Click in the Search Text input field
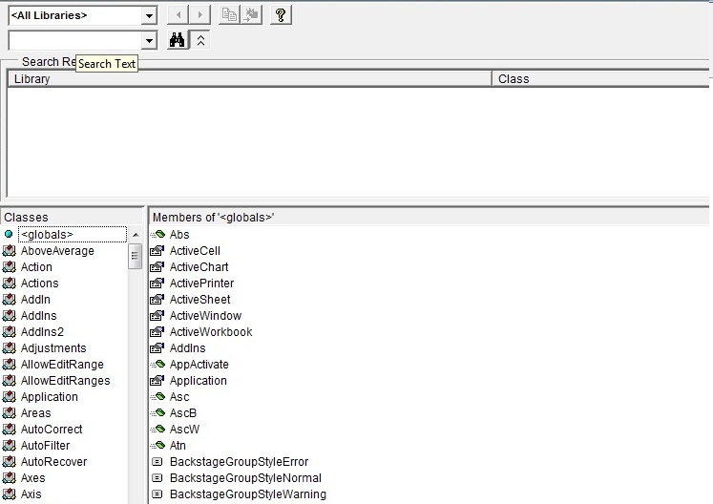Viewport: 713px width, 504px height. click(75, 41)
